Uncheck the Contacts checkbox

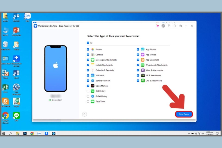(88, 55)
